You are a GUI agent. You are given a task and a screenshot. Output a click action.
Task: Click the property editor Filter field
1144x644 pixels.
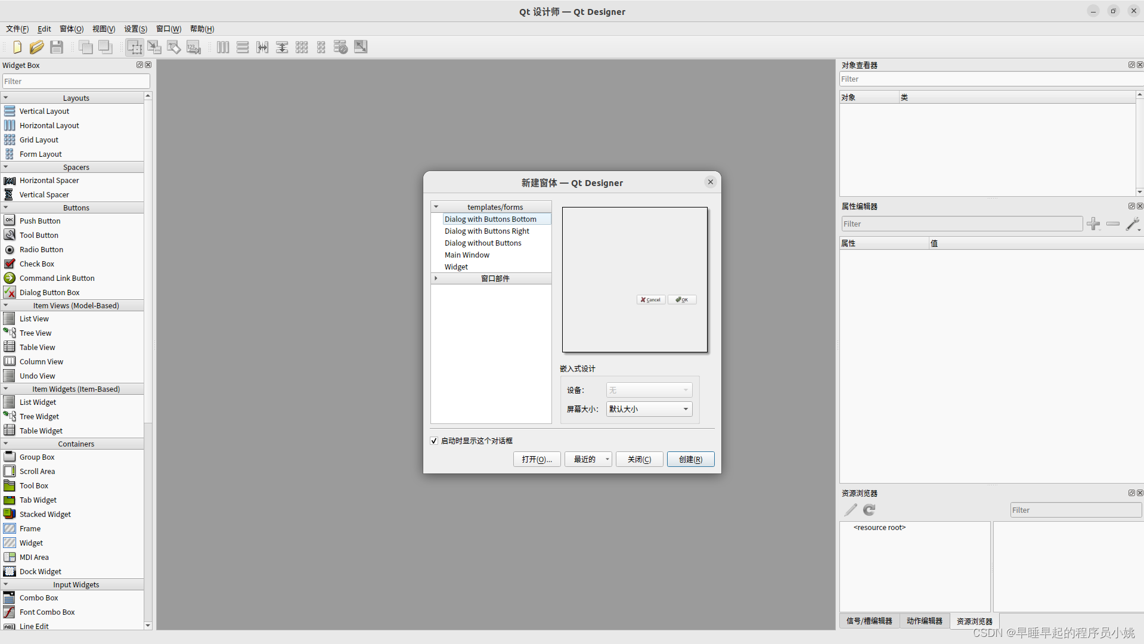coord(962,224)
